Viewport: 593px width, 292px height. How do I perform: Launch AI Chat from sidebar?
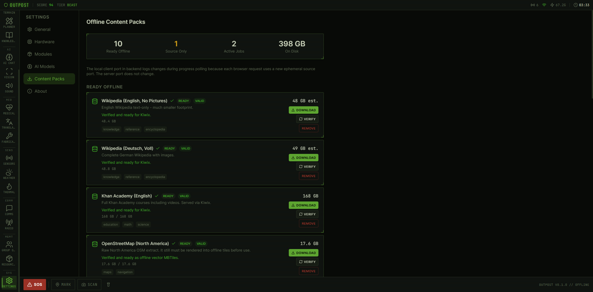click(x=9, y=59)
